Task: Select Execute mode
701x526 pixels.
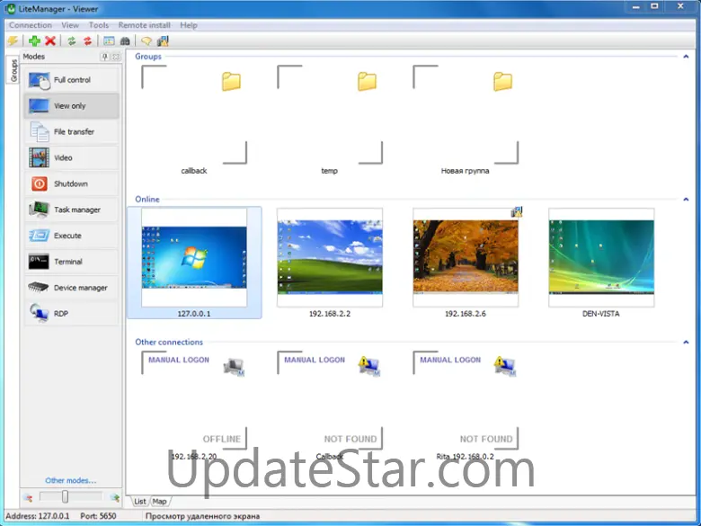Action: [x=72, y=236]
